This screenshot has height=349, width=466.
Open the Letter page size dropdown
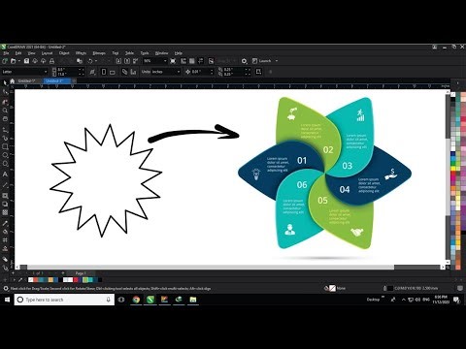click(46, 72)
